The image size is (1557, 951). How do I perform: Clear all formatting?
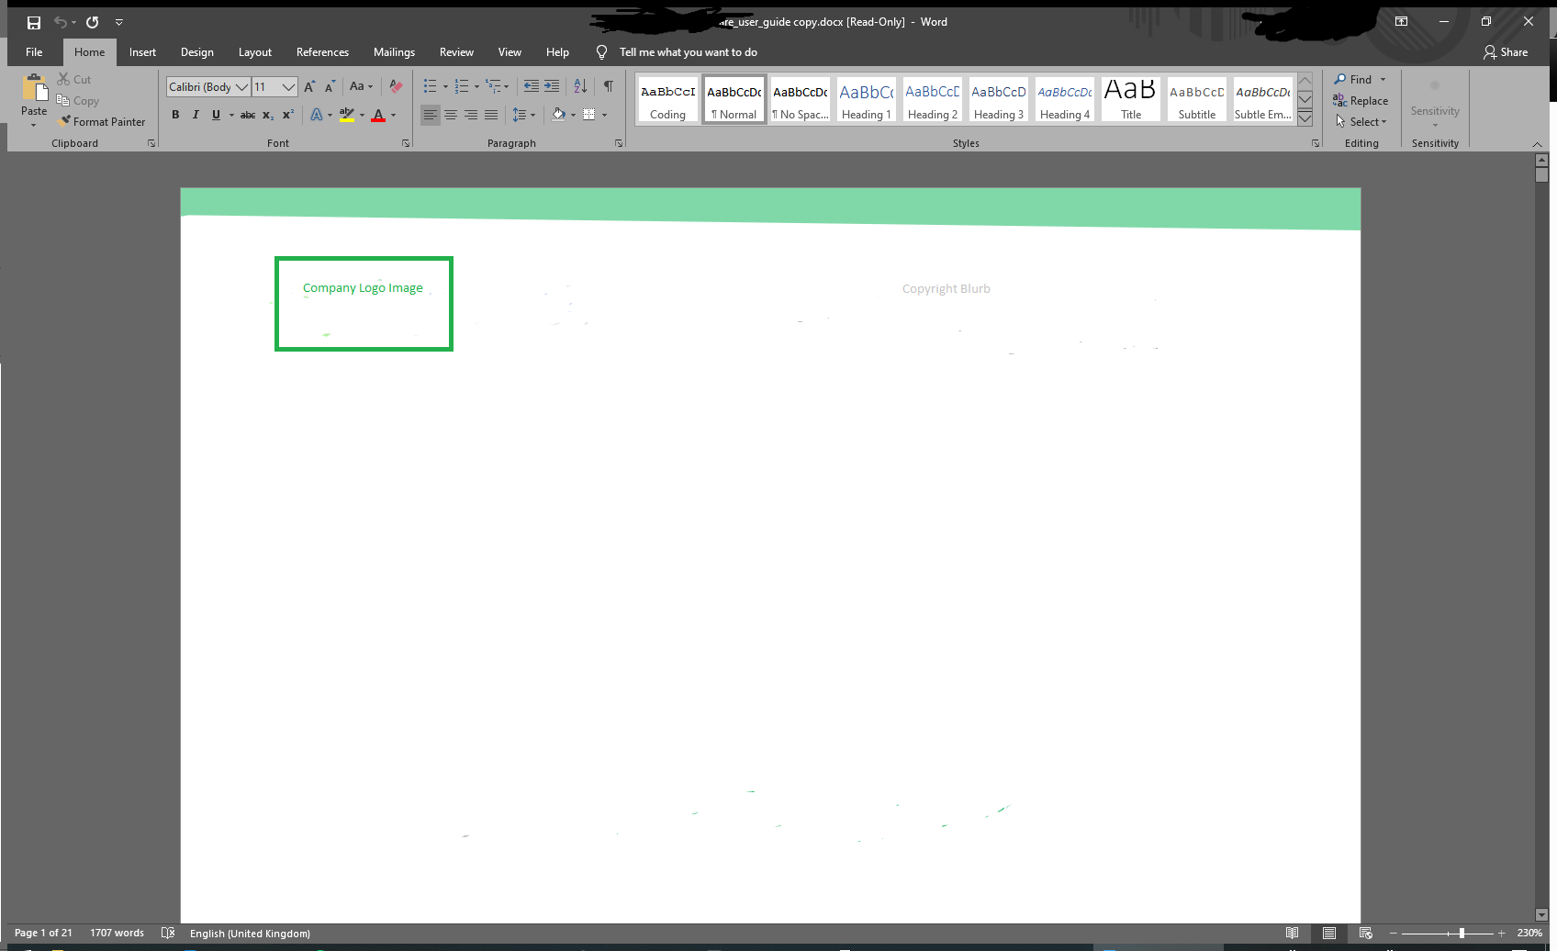396,86
